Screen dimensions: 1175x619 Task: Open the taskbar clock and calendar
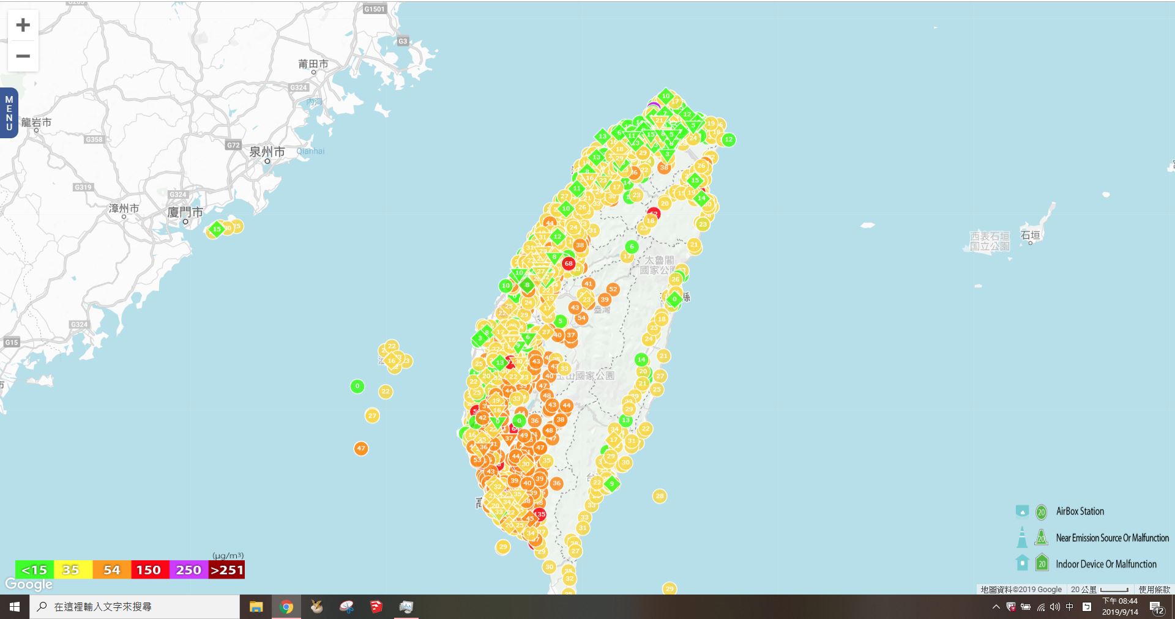coord(1120,607)
